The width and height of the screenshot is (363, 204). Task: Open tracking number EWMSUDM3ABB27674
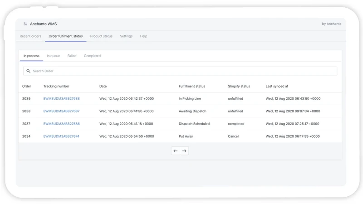pos(61,136)
